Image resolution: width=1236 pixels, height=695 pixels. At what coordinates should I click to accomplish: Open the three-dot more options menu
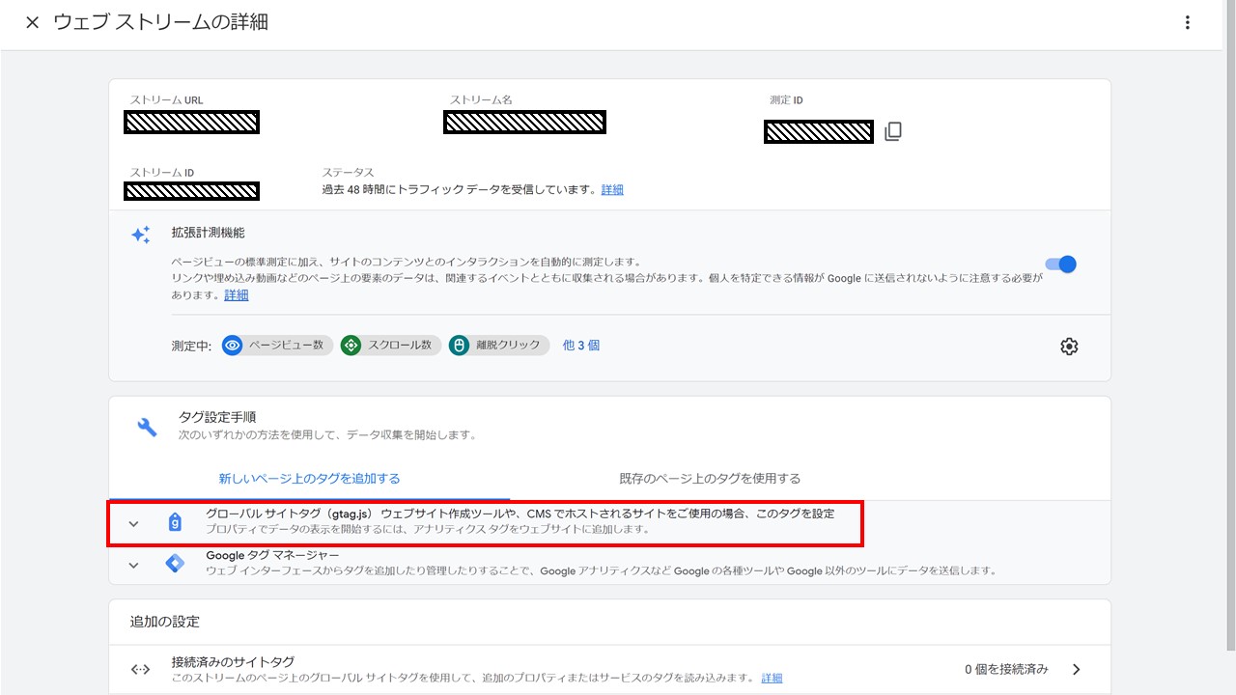1188,23
